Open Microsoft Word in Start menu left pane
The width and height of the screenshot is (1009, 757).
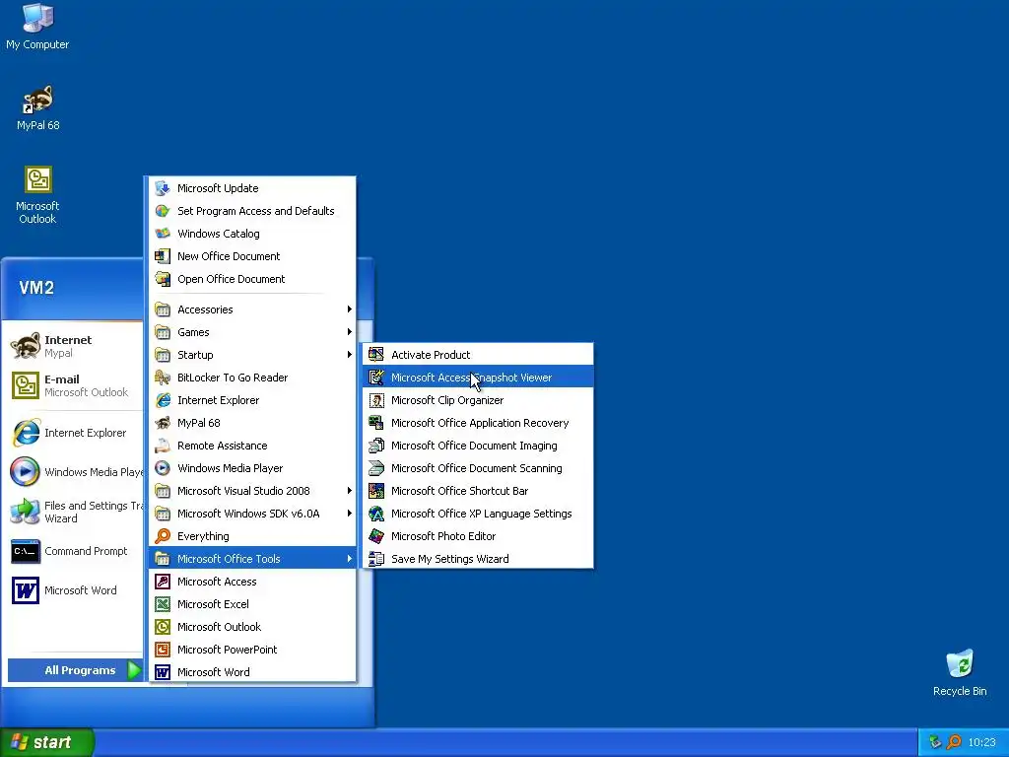[x=74, y=590]
